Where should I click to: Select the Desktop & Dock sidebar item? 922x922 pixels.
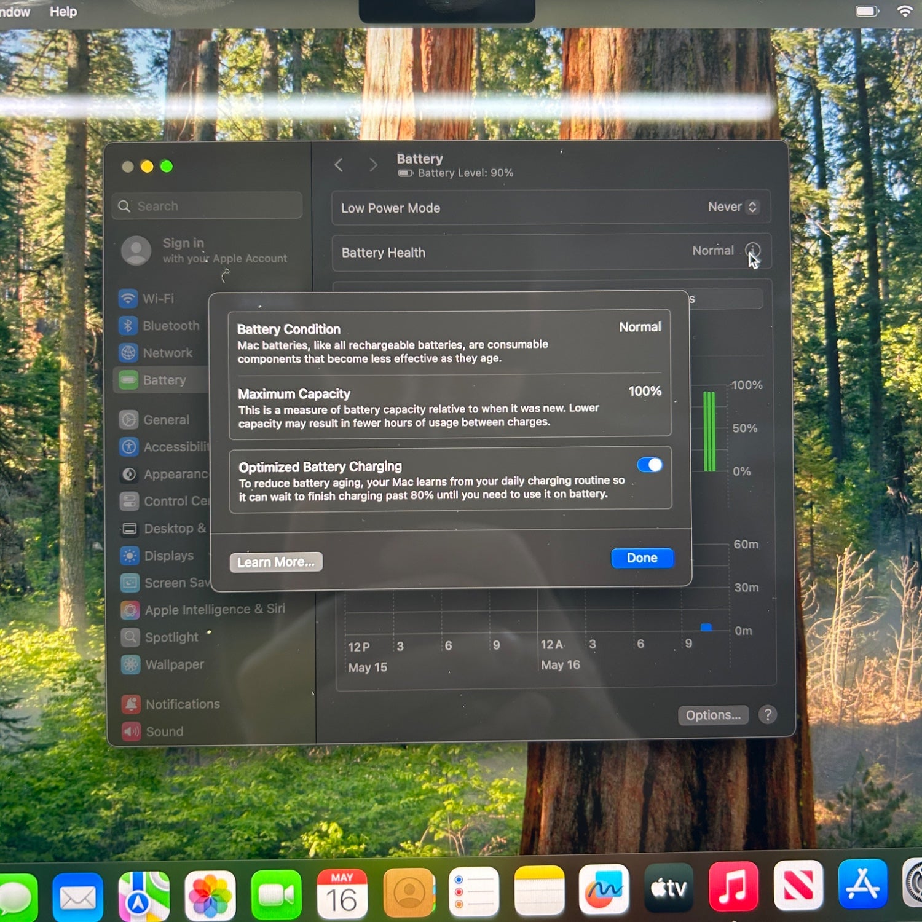[165, 529]
